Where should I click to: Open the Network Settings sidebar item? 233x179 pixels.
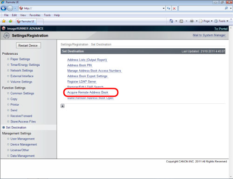21,70
